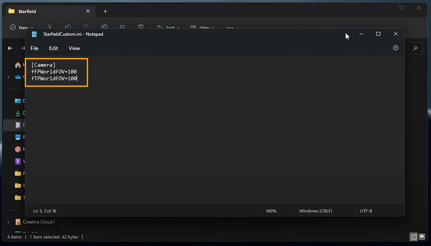Open Notepad settings gear

[396, 48]
